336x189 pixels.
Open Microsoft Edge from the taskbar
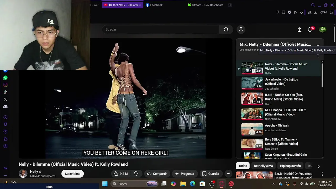pos(193,184)
